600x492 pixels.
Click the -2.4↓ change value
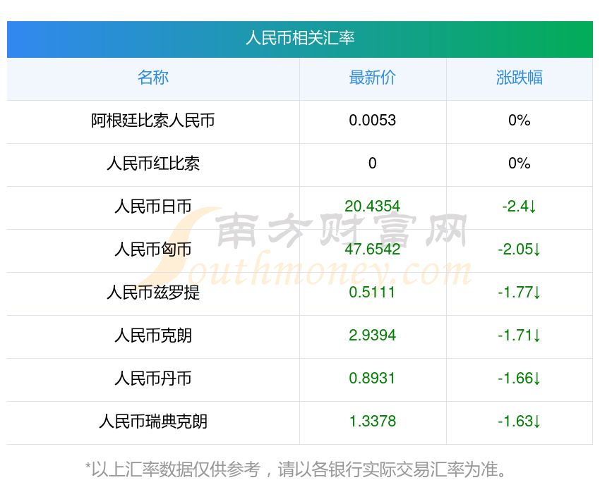click(x=520, y=207)
